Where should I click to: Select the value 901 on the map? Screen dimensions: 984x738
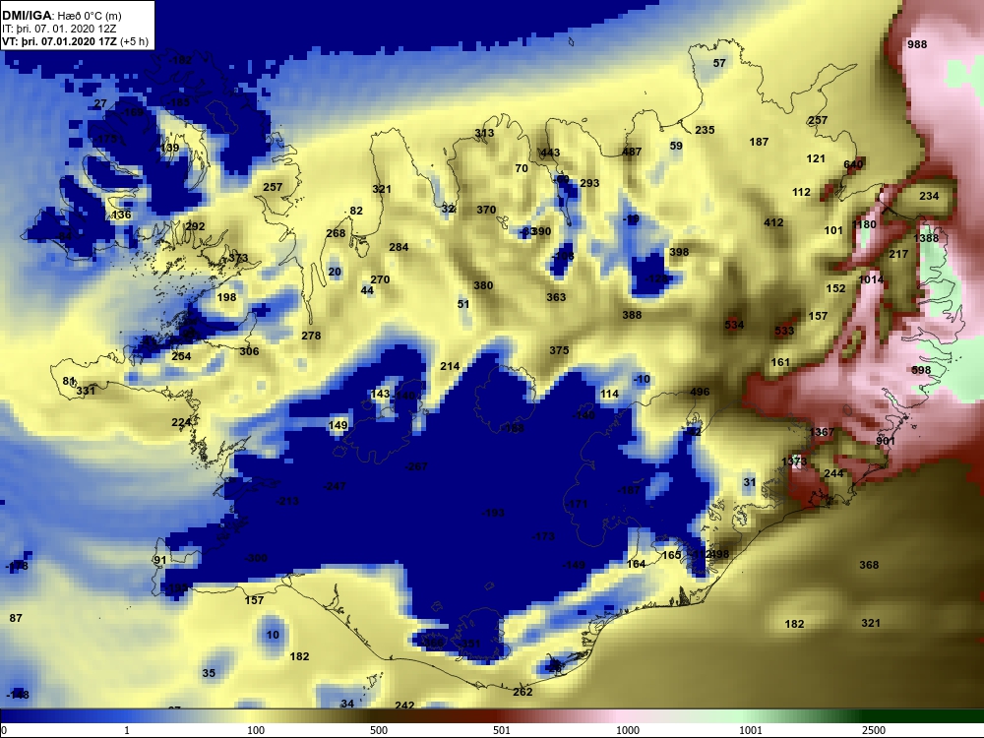tap(885, 441)
